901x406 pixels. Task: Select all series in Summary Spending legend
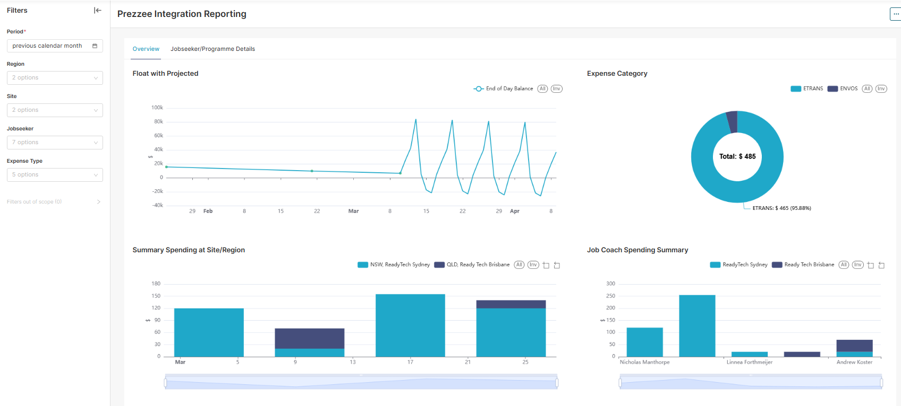[519, 264]
